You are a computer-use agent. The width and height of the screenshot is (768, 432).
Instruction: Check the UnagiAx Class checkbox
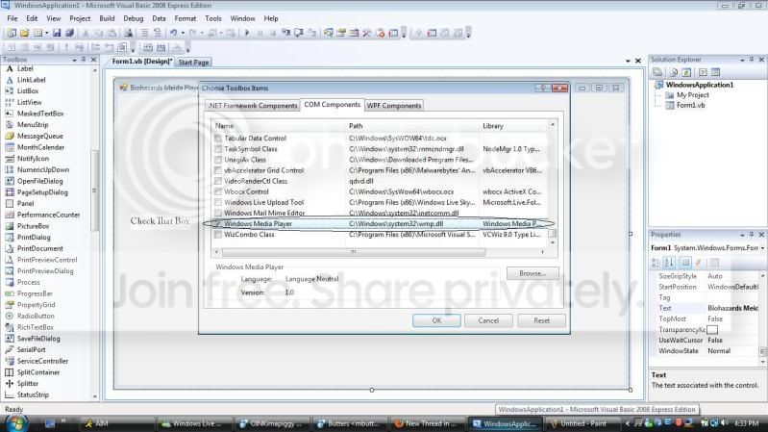tap(218, 160)
